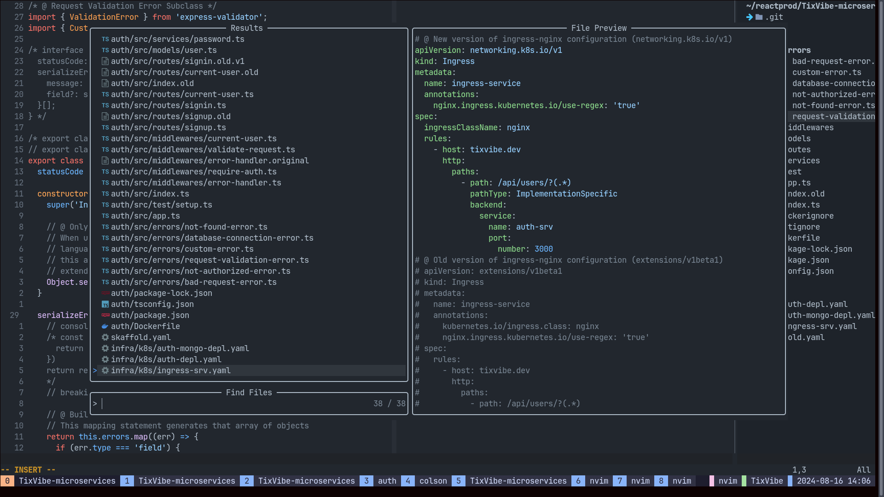The height and width of the screenshot is (497, 884).
Task: Click the gear icon for infra/k8s/auth-depl.yaml
Action: [x=105, y=359]
